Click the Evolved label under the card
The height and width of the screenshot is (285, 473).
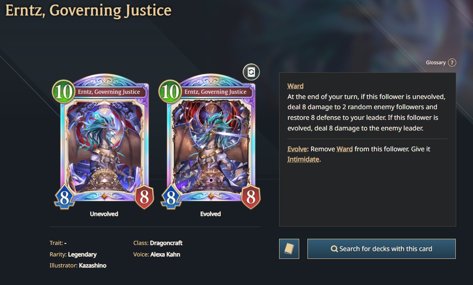(x=211, y=214)
